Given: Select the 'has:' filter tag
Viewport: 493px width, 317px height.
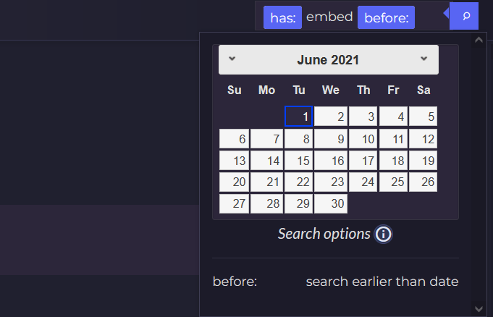Looking at the screenshot, I should pos(282,17).
